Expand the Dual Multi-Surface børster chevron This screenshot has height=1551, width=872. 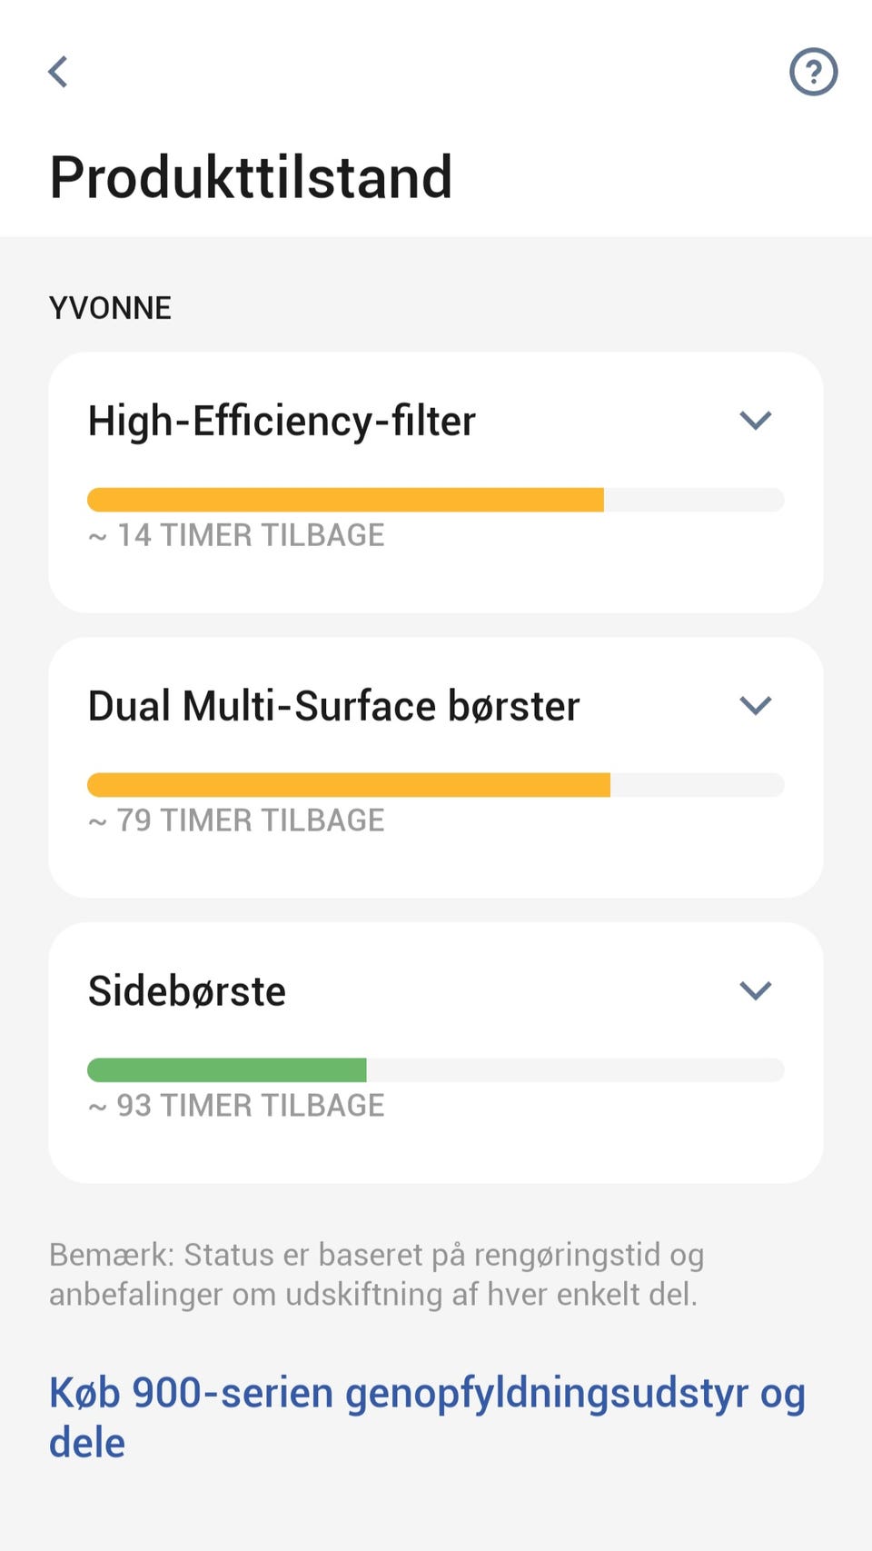(755, 706)
